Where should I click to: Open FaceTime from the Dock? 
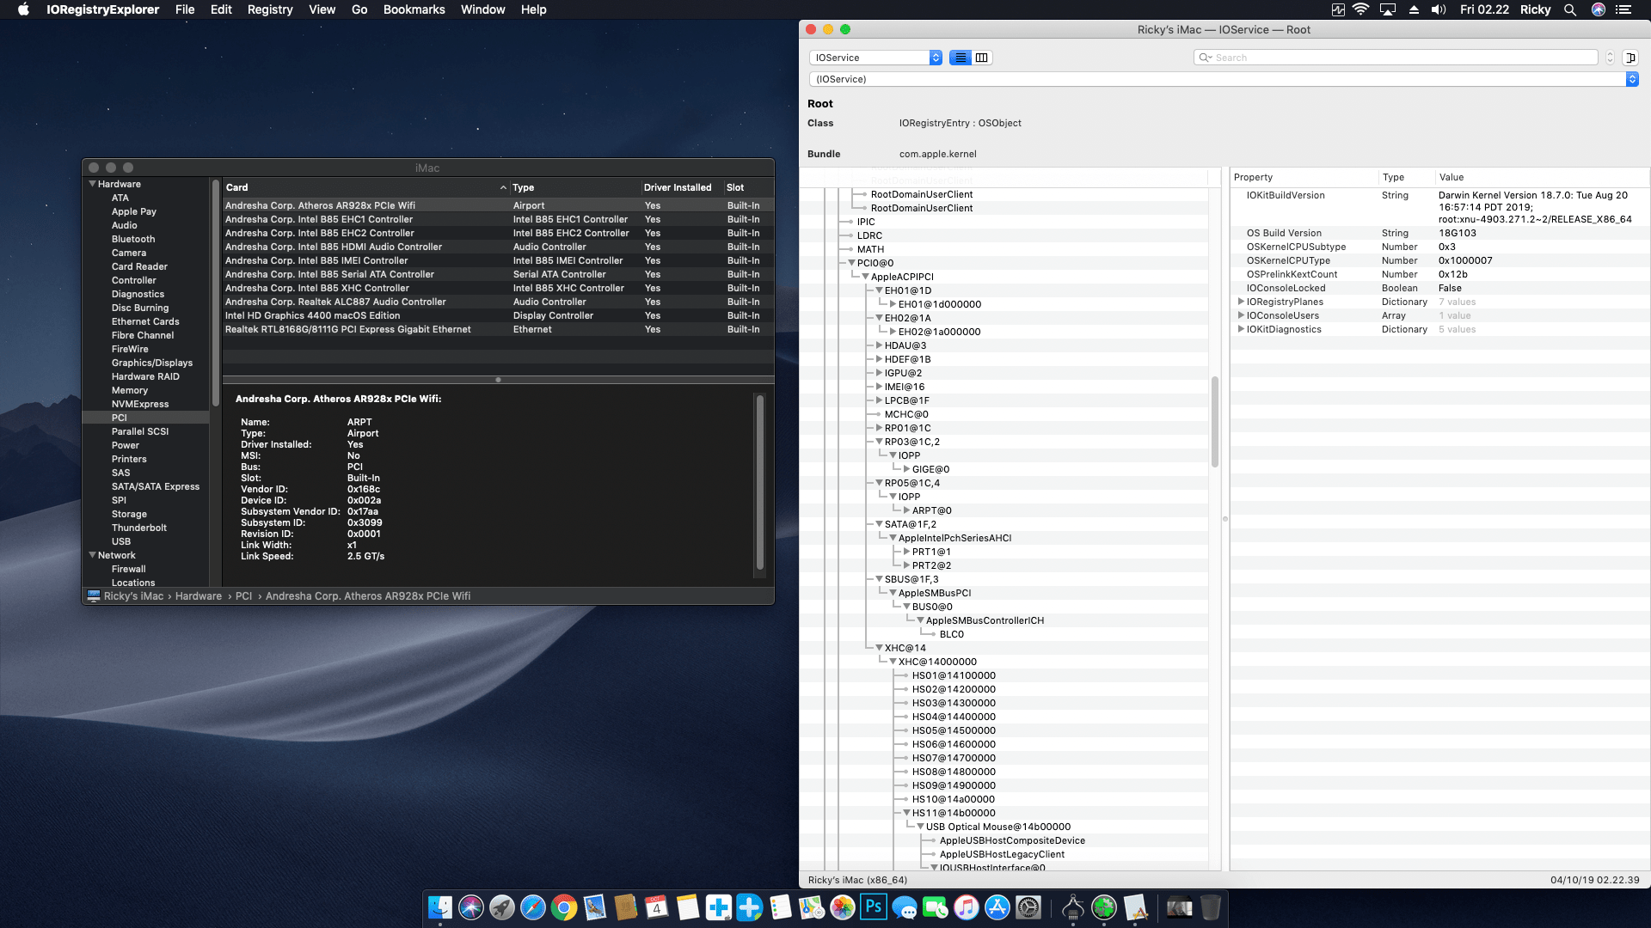click(936, 907)
